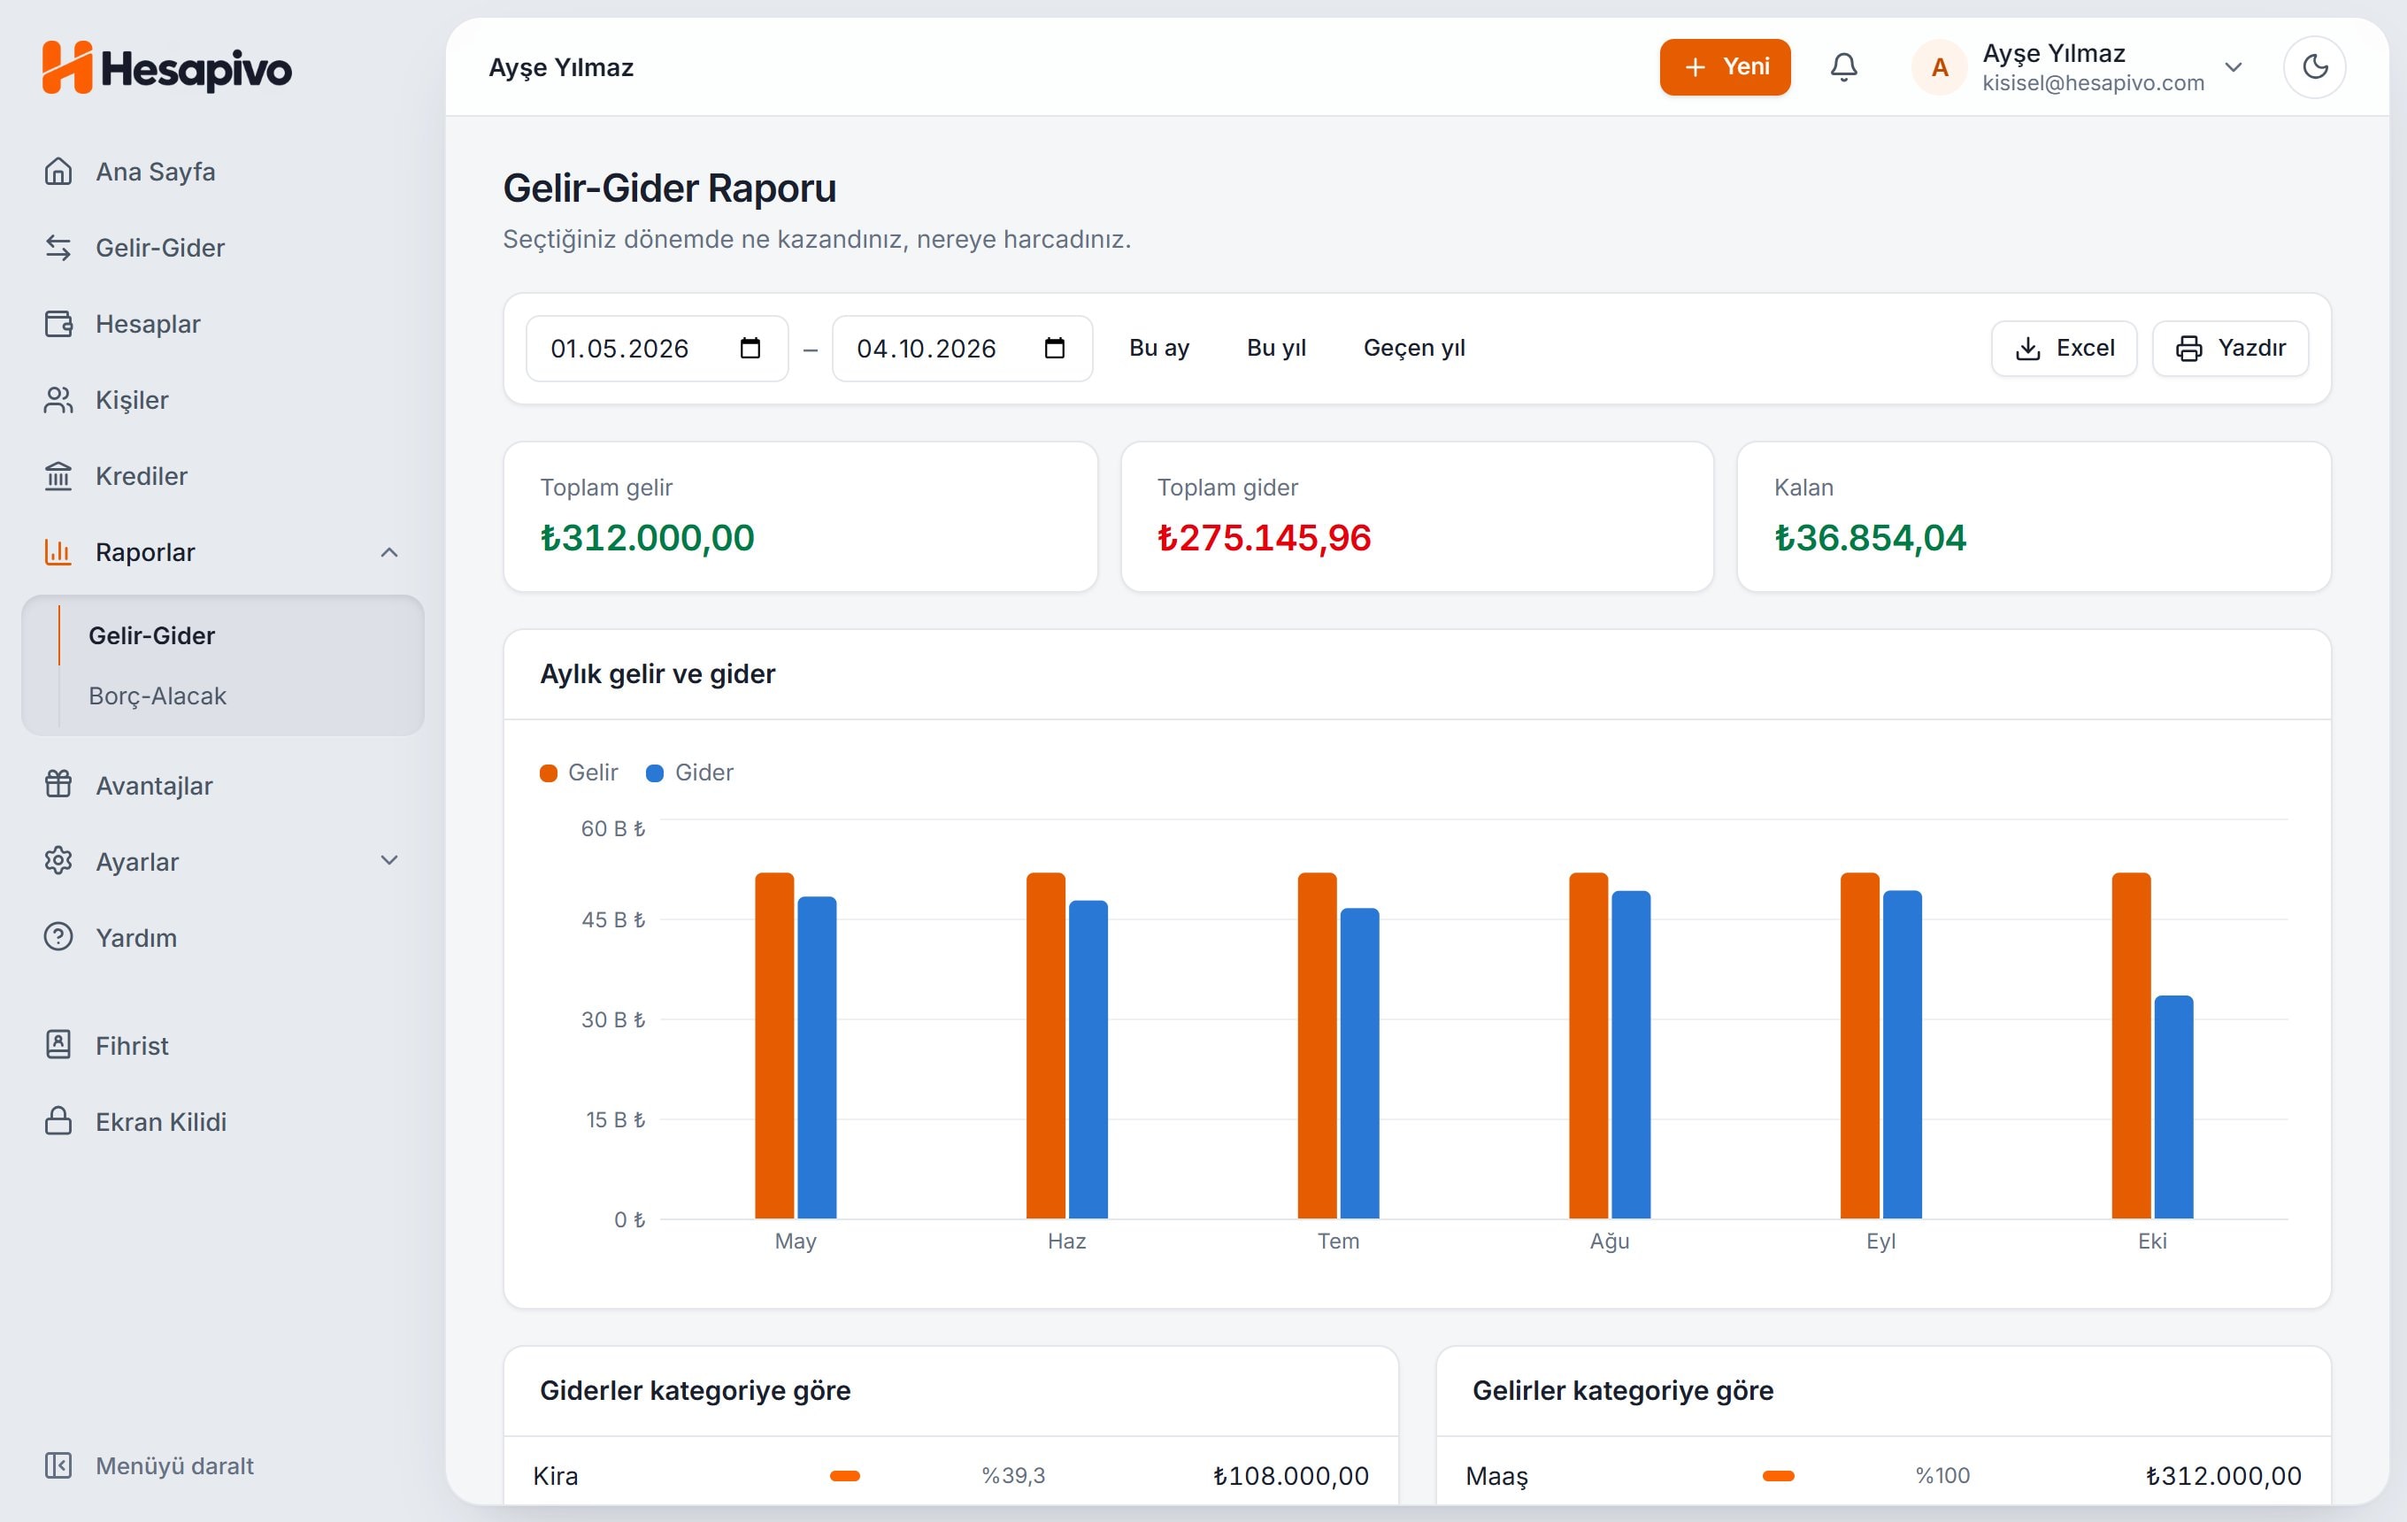Click the Fihrist contact book icon

58,1045
